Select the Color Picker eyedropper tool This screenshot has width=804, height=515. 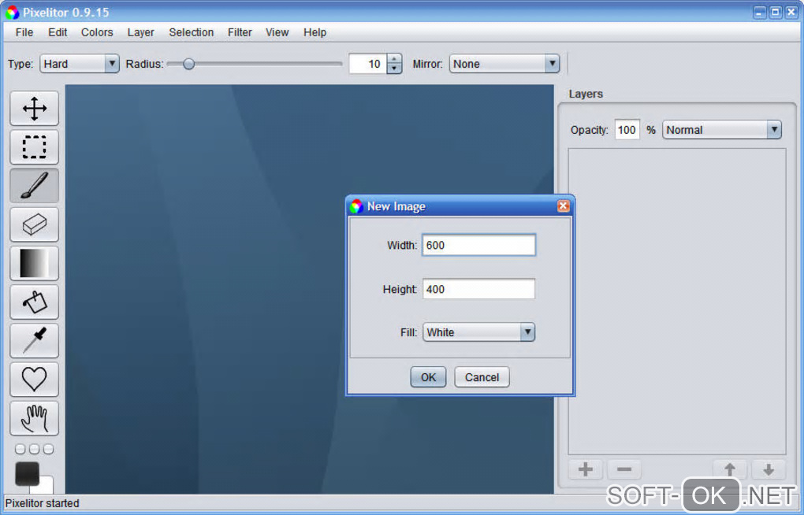35,341
